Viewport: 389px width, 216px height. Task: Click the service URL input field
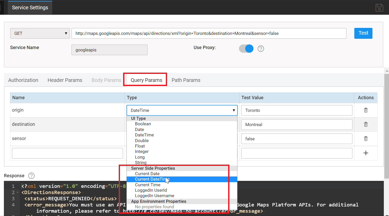(209, 33)
